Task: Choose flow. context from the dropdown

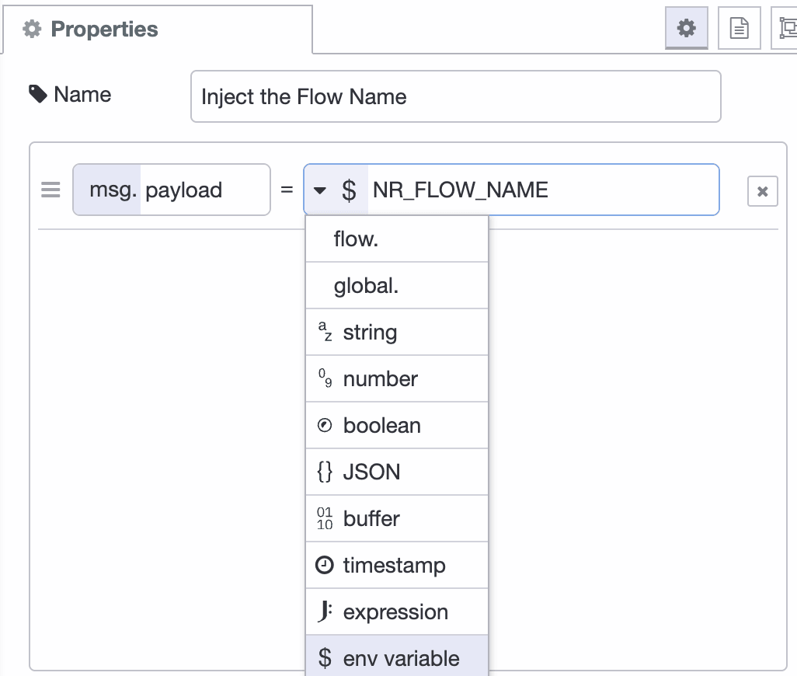Action: [396, 239]
